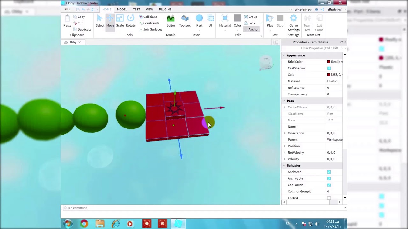
Task: Choose the Scale tool
Action: point(120,21)
